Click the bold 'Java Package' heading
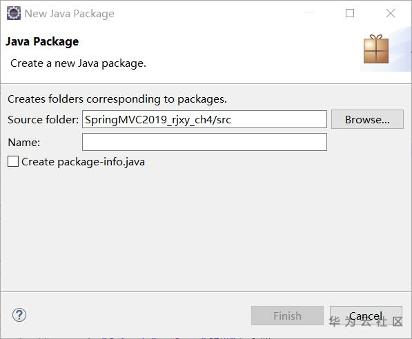The width and height of the screenshot is (412, 339). (x=42, y=42)
